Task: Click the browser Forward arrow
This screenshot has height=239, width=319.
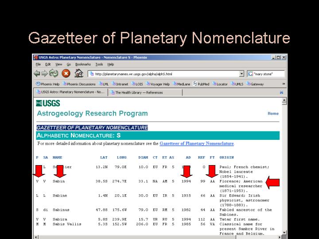Action: [45, 74]
